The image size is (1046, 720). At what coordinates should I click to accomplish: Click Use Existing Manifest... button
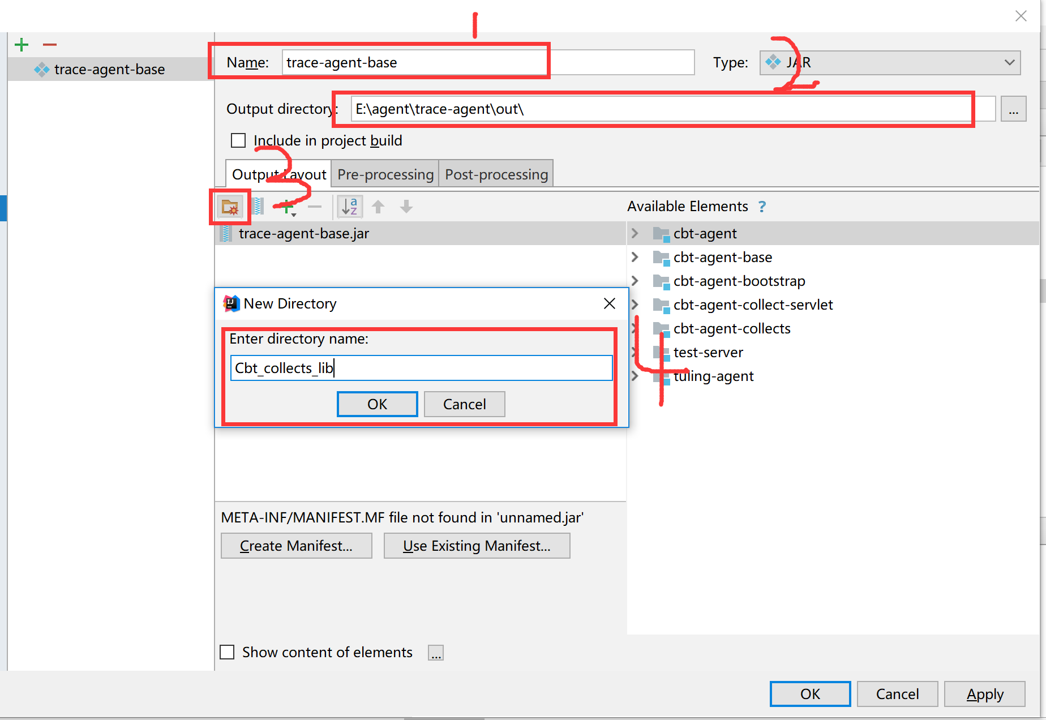click(477, 546)
